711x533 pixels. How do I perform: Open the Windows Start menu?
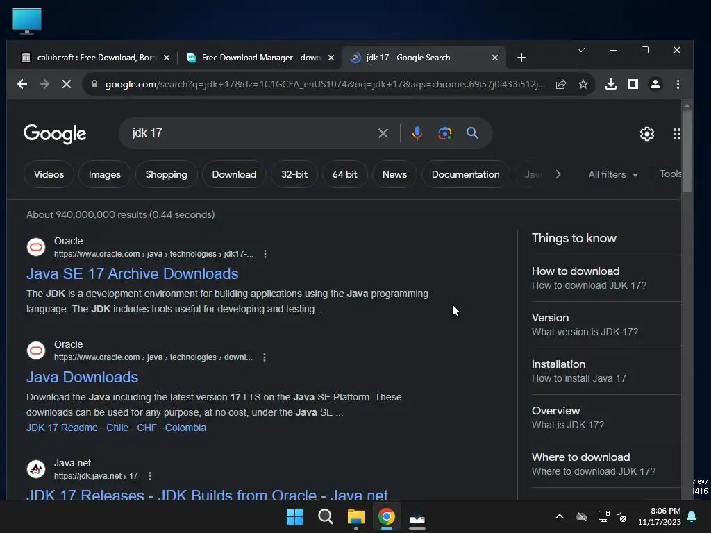click(x=294, y=516)
